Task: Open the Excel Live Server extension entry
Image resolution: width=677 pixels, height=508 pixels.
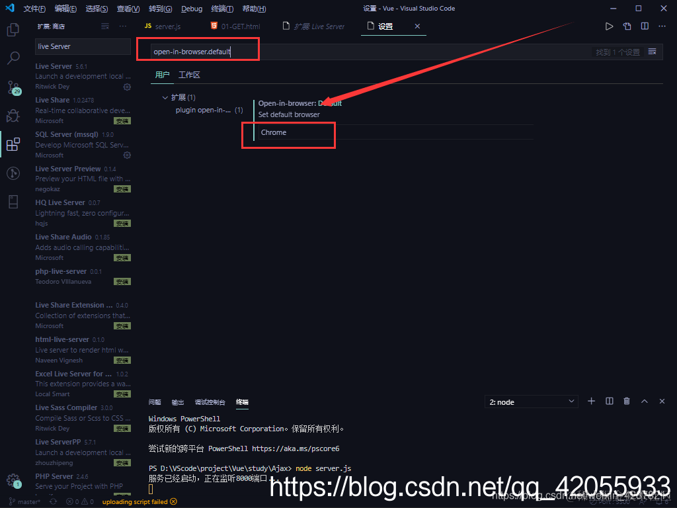Action: tap(83, 384)
